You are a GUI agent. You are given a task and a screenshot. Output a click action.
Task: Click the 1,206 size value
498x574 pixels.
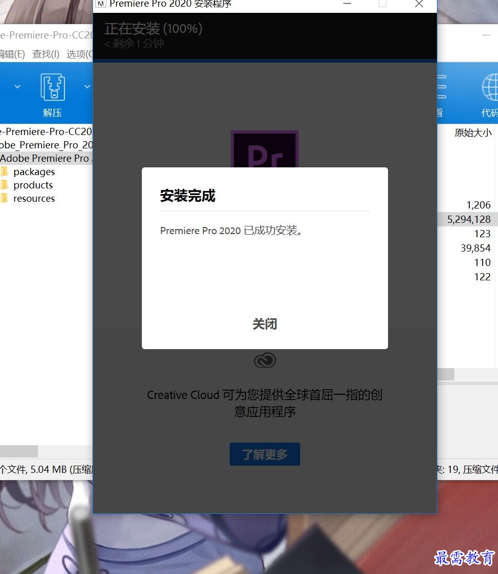pyautogui.click(x=478, y=205)
